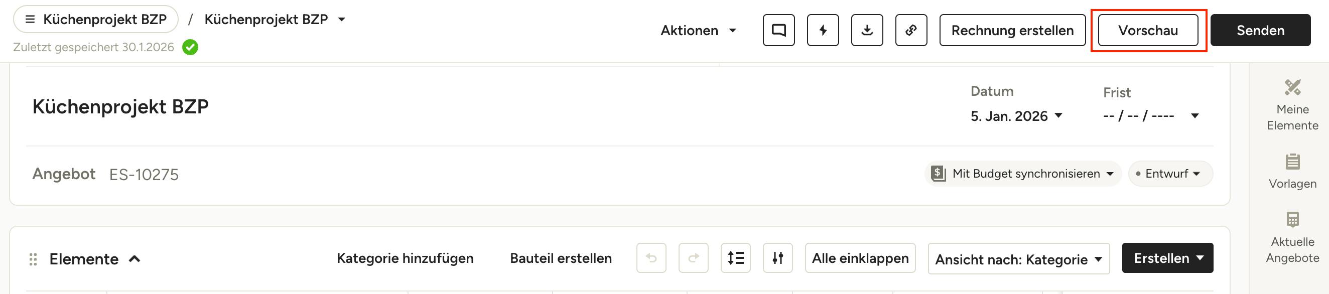Screen dimensions: 1329x294
Task: Open the comments chat icon
Action: pos(778,31)
